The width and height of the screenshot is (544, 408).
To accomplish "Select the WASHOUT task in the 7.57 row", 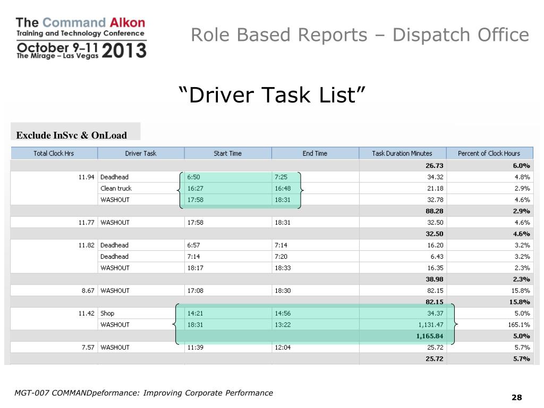I will (x=115, y=347).
